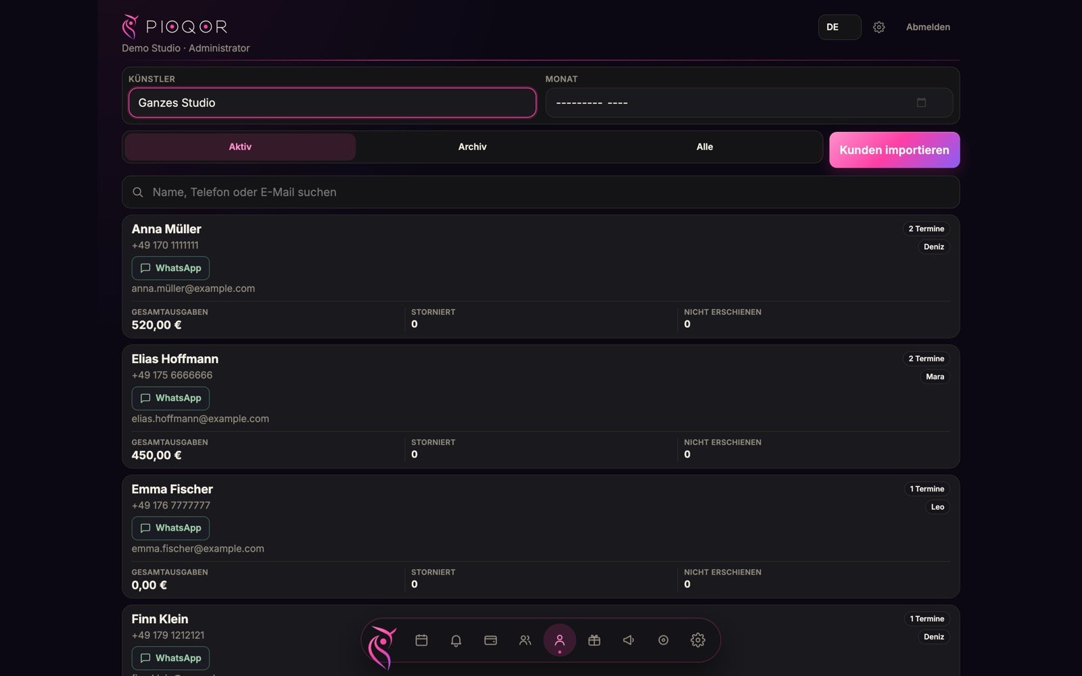The height and width of the screenshot is (676, 1082).
Task: Open Anna Müller customer name
Action: pyautogui.click(x=166, y=229)
